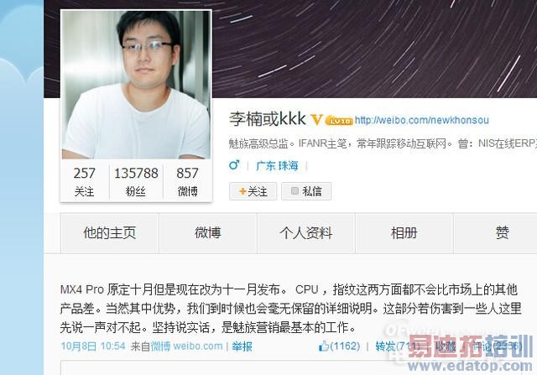Open the 相册 tab

404,233
